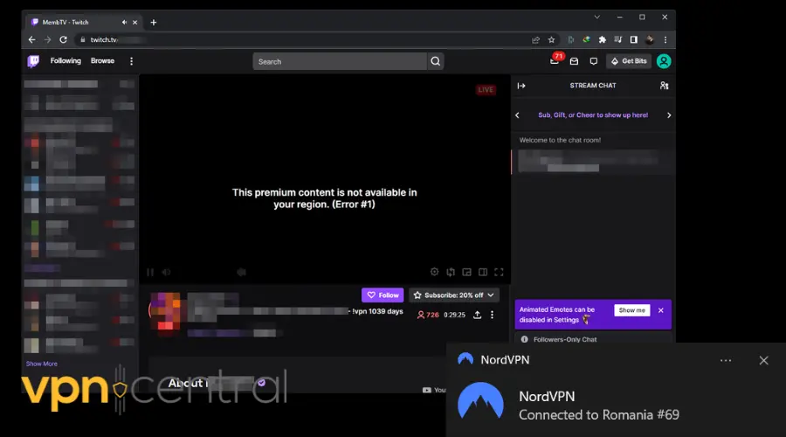Mute the stream volume
This screenshot has width=786, height=437.
click(x=166, y=272)
